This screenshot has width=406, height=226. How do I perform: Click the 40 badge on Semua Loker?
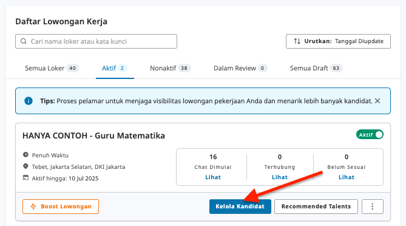72,68
